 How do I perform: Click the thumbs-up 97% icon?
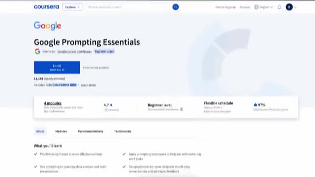coord(255,105)
